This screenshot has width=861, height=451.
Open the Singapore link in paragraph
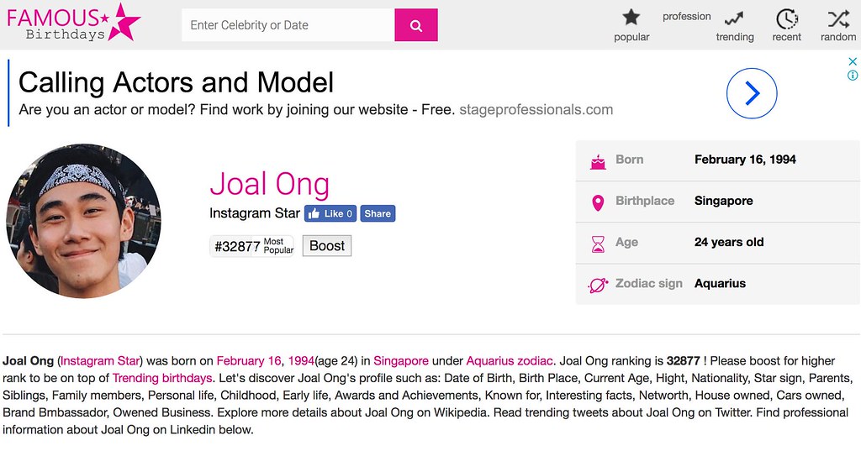tap(401, 361)
